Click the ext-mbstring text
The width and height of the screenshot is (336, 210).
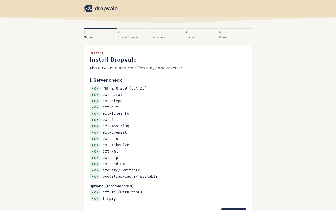point(116,126)
